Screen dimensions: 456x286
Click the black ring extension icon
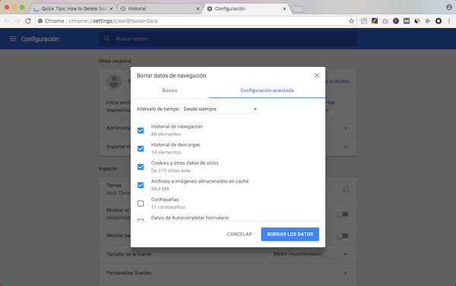pyautogui.click(x=439, y=21)
